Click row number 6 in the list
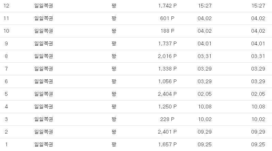Image resolution: width=272 pixels, height=151 pixels. tap(6, 81)
